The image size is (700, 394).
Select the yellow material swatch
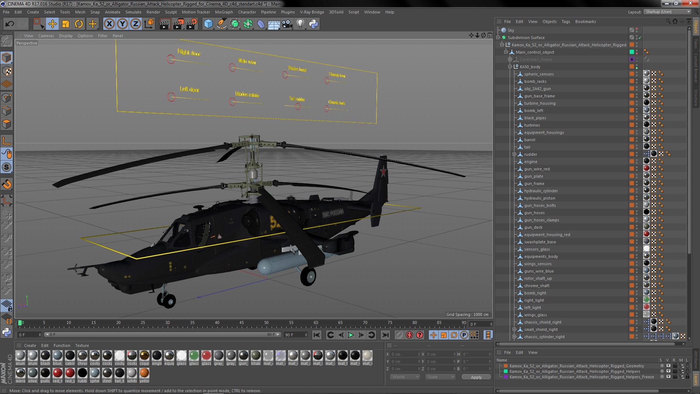[x=144, y=373]
